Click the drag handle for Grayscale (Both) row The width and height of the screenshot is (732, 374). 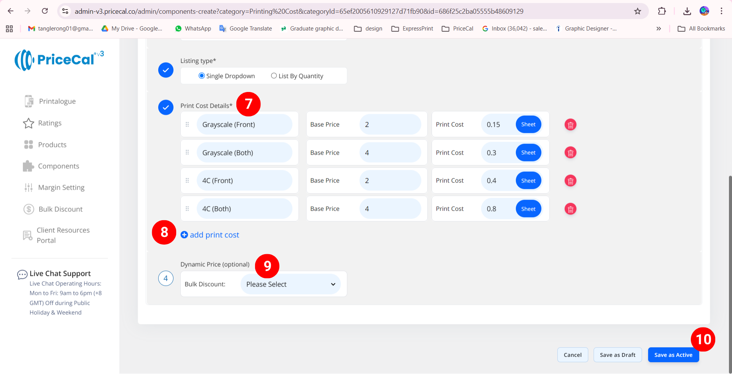(187, 153)
